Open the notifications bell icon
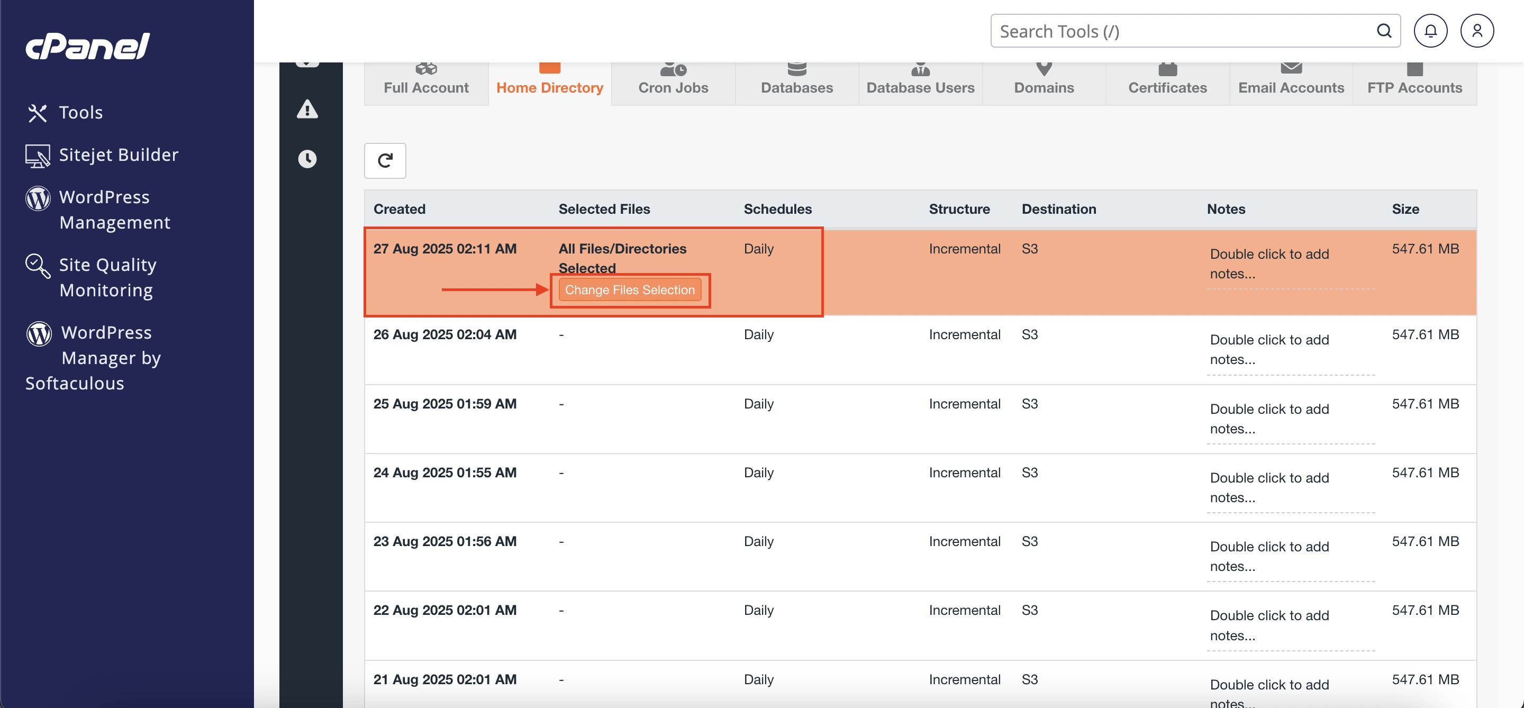Image resolution: width=1524 pixels, height=708 pixels. click(x=1430, y=31)
